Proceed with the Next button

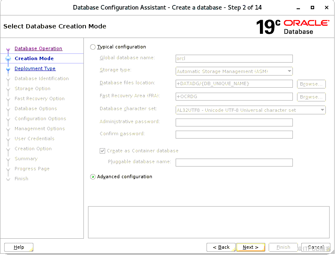pyautogui.click(x=251, y=247)
